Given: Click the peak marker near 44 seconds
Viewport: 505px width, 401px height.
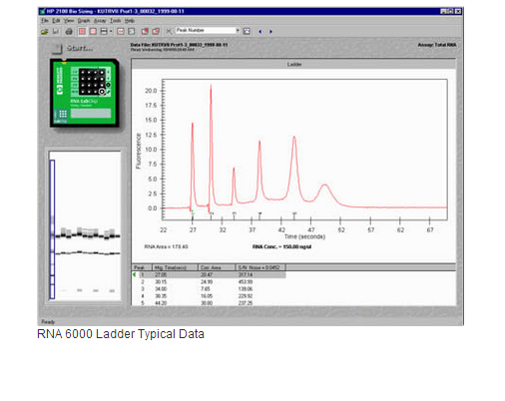Looking at the screenshot, I should tap(294, 214).
